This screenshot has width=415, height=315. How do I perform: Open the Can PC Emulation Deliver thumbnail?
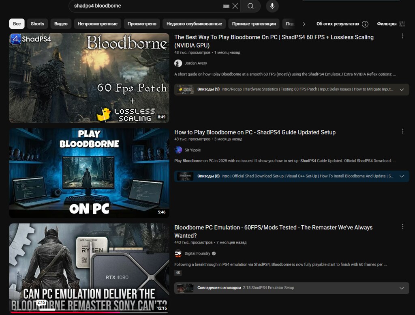(89, 268)
